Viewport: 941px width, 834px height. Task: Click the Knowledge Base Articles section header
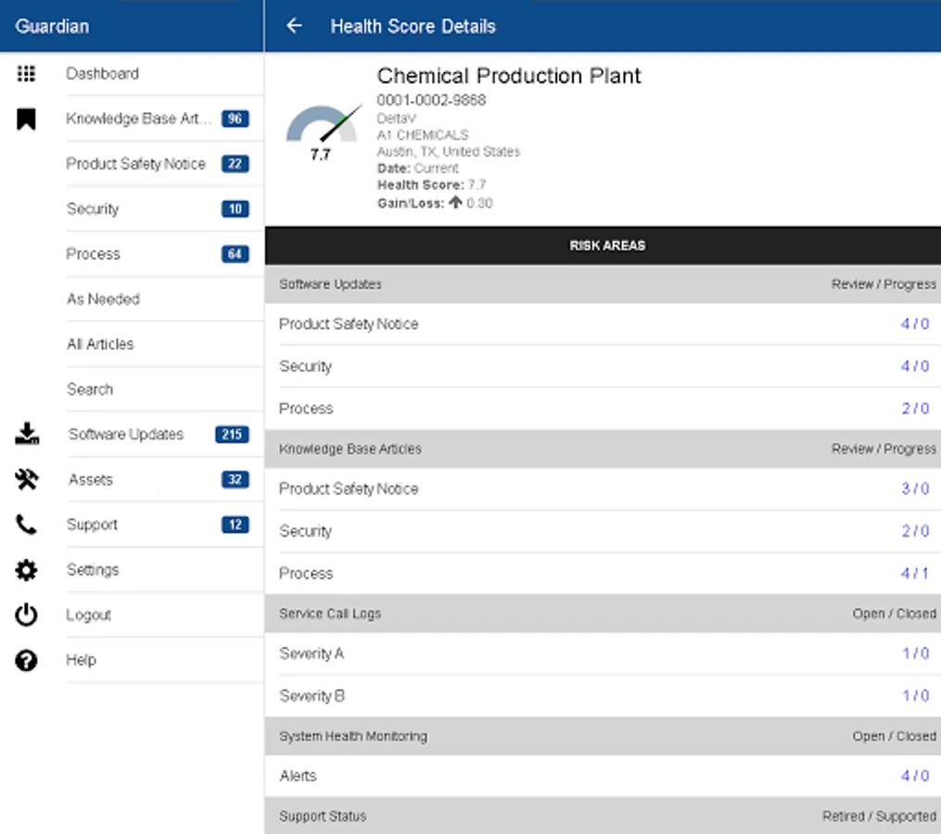click(603, 449)
